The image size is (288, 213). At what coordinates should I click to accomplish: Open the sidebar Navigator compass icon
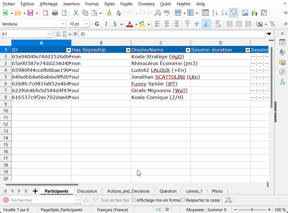point(282,72)
